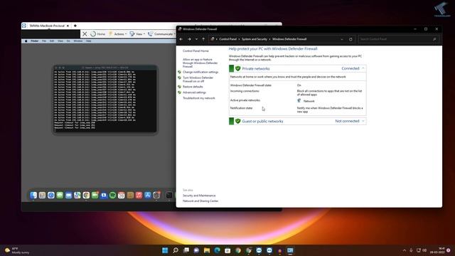Open Network and Sharing Center link
The height and width of the screenshot is (256, 455).
click(200, 201)
